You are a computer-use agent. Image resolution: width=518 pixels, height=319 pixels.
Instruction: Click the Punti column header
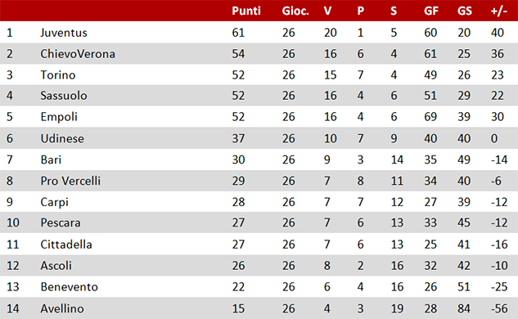(x=246, y=11)
